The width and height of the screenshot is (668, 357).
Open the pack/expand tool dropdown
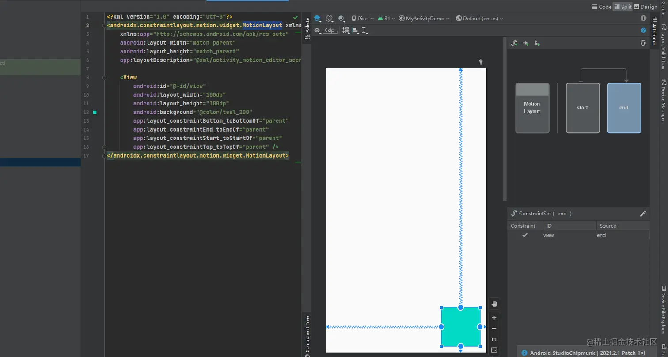point(345,30)
